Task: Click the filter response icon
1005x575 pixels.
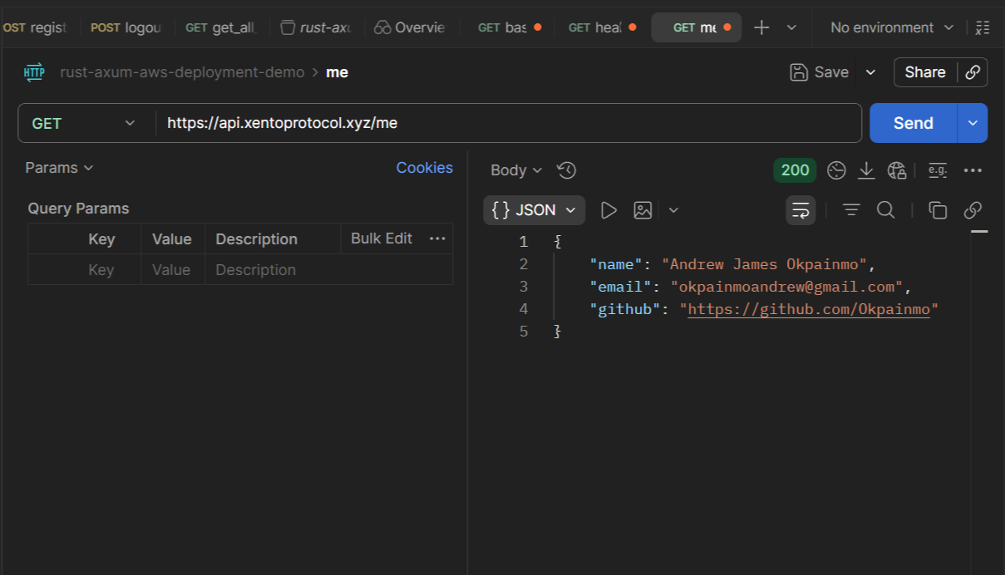Action: [x=851, y=210]
